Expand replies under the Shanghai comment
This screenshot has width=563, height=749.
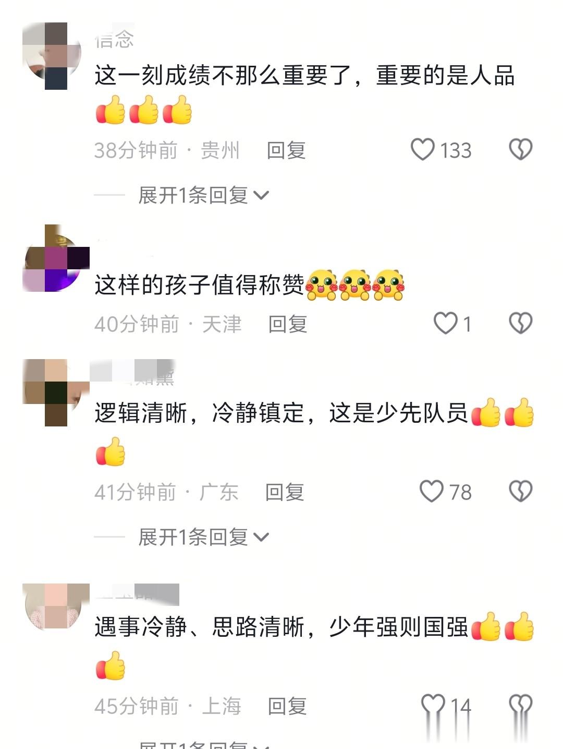(x=203, y=744)
